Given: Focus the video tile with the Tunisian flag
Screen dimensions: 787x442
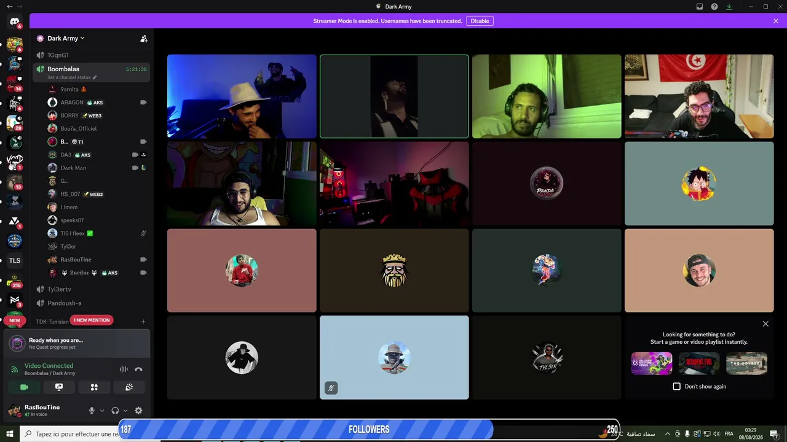Looking at the screenshot, I should pyautogui.click(x=699, y=96).
